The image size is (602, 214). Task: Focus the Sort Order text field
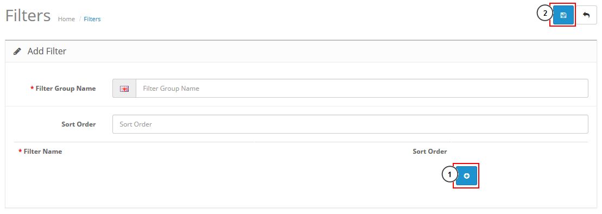(x=350, y=124)
